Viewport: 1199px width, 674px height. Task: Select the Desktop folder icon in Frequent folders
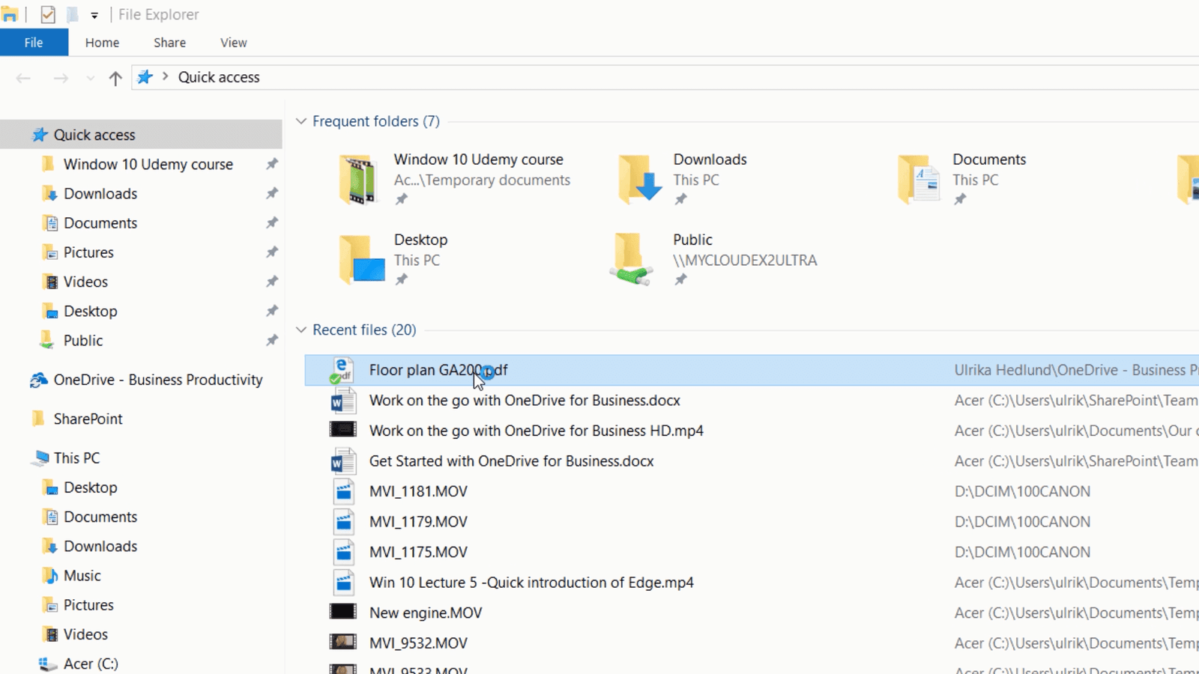(x=360, y=260)
